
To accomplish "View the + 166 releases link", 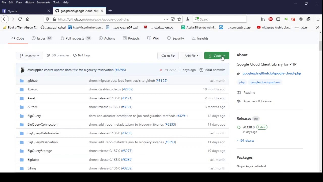I will coord(246,141).
